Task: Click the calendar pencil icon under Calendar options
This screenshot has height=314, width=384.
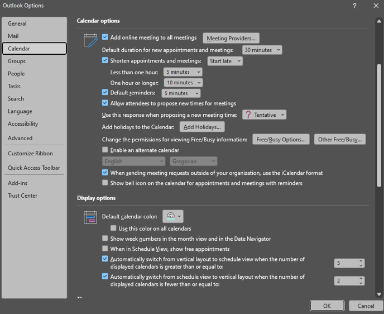Action: point(90,40)
